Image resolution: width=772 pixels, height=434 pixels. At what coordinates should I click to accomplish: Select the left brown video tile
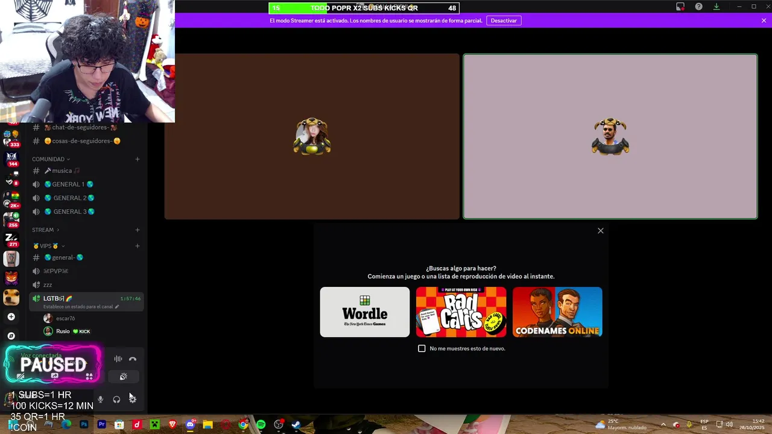click(312, 136)
